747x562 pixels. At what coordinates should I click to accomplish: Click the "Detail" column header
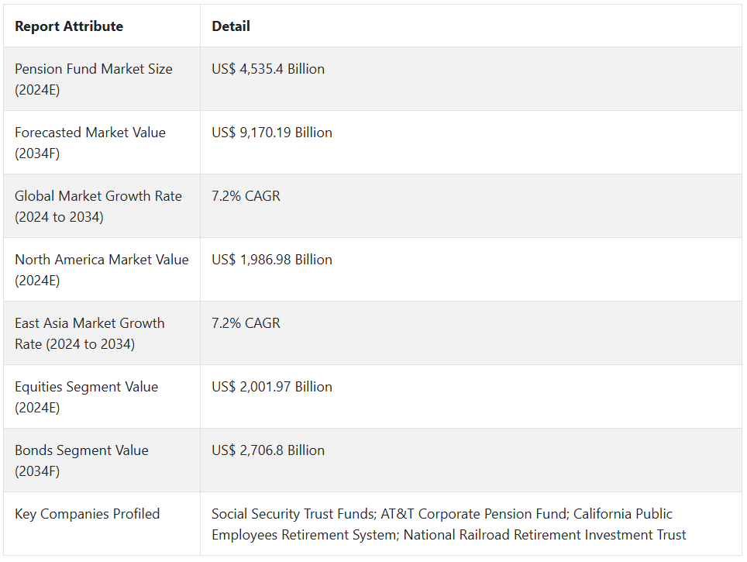pyautogui.click(x=231, y=26)
